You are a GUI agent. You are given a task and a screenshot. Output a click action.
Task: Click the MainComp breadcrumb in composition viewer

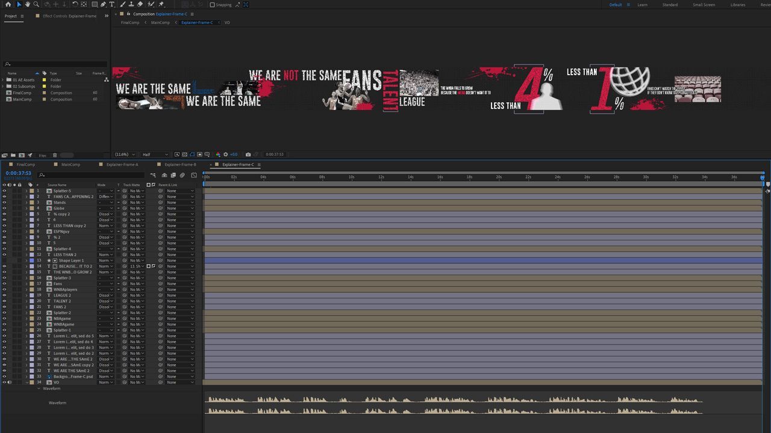[x=160, y=23]
